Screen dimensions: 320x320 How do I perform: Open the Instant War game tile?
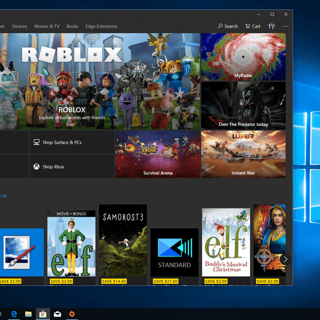243,154
